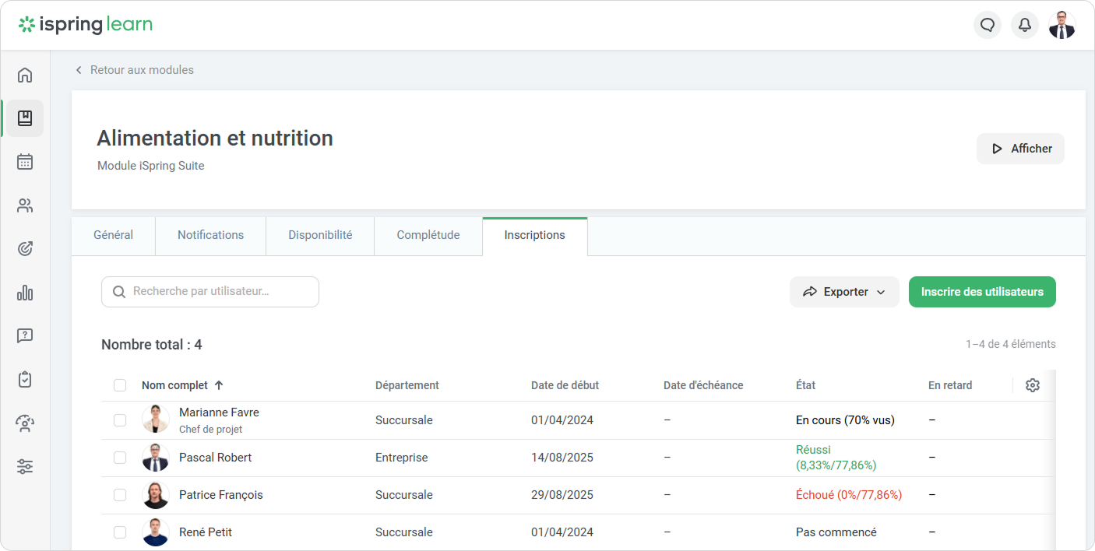Toggle the select-all checkbox in table header
The width and height of the screenshot is (1095, 551).
[x=120, y=385]
